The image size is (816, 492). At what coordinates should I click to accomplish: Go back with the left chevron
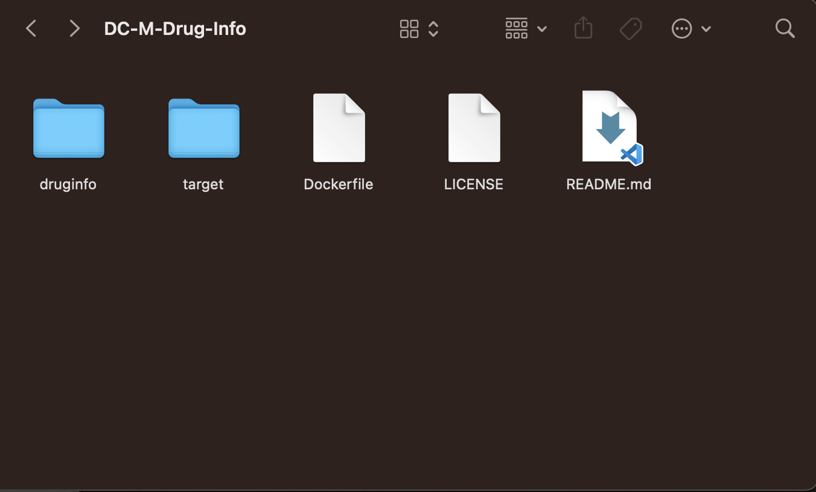pyautogui.click(x=31, y=28)
